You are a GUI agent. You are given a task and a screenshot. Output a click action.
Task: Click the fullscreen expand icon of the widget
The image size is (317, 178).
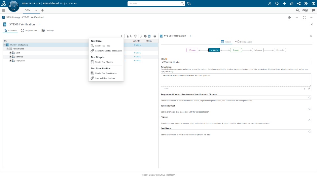[304, 17]
